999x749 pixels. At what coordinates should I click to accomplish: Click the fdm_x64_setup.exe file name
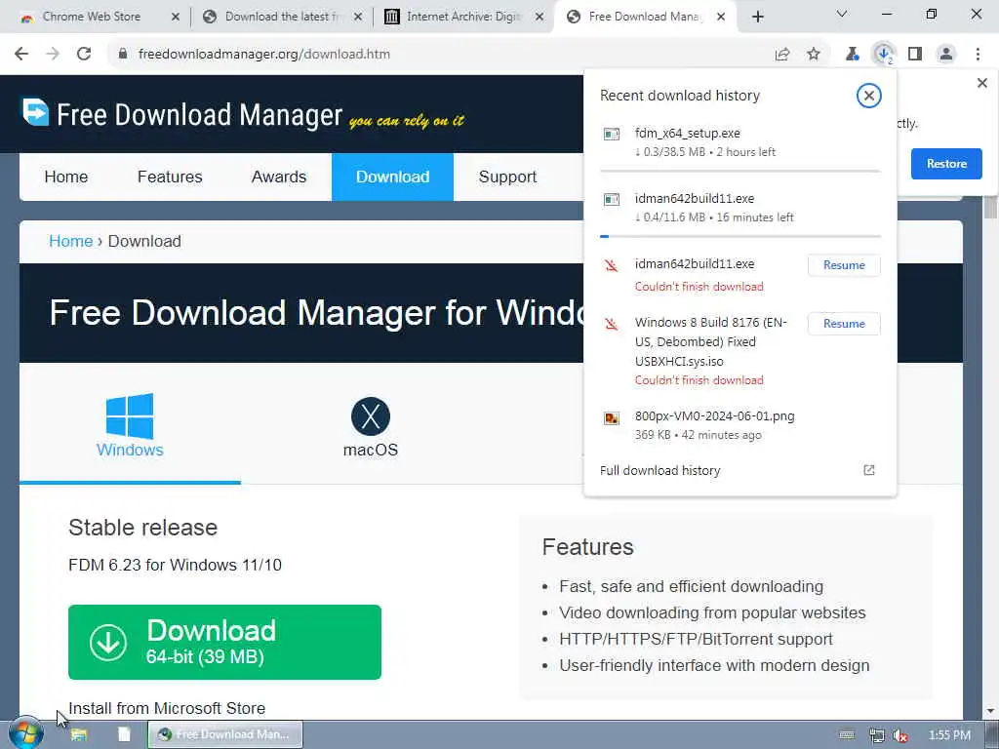(x=688, y=133)
